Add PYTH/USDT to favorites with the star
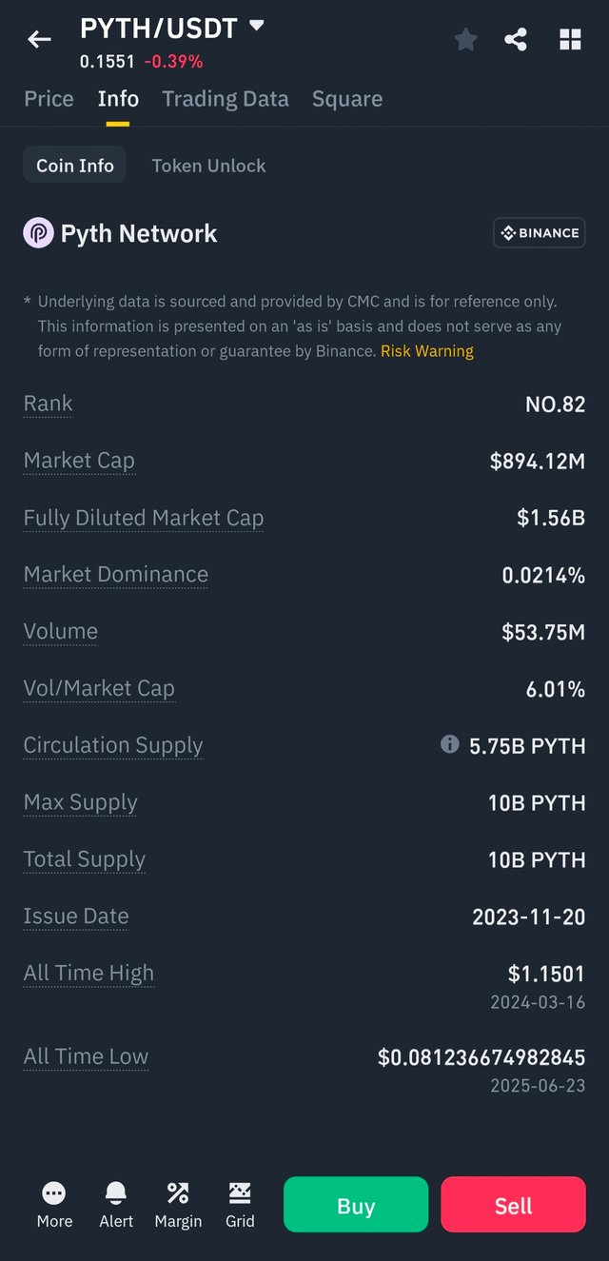609x1261 pixels. [x=465, y=39]
